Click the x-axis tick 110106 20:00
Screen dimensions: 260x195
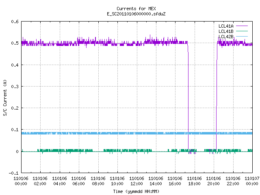[x=213, y=181]
